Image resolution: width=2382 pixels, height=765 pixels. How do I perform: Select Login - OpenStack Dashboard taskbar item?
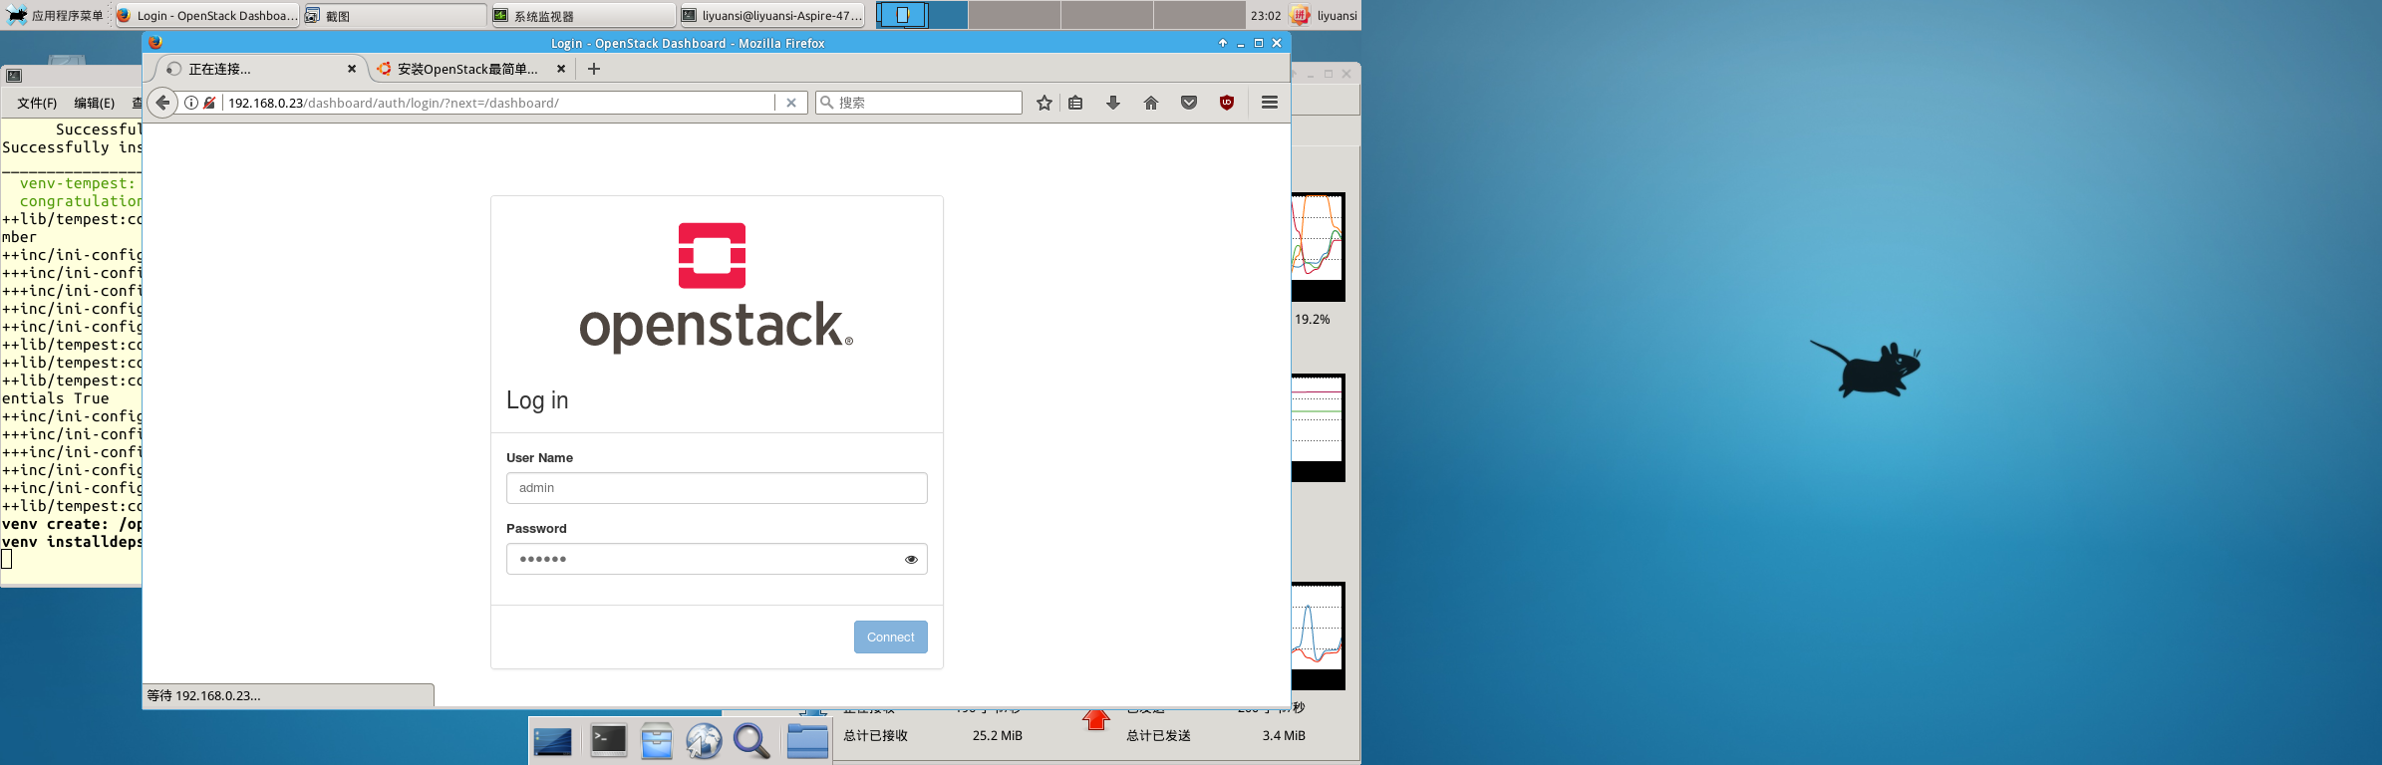click(x=206, y=15)
